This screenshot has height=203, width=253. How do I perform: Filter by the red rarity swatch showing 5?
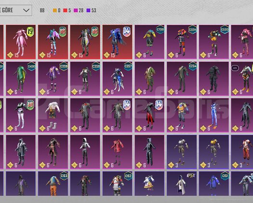point(65,11)
